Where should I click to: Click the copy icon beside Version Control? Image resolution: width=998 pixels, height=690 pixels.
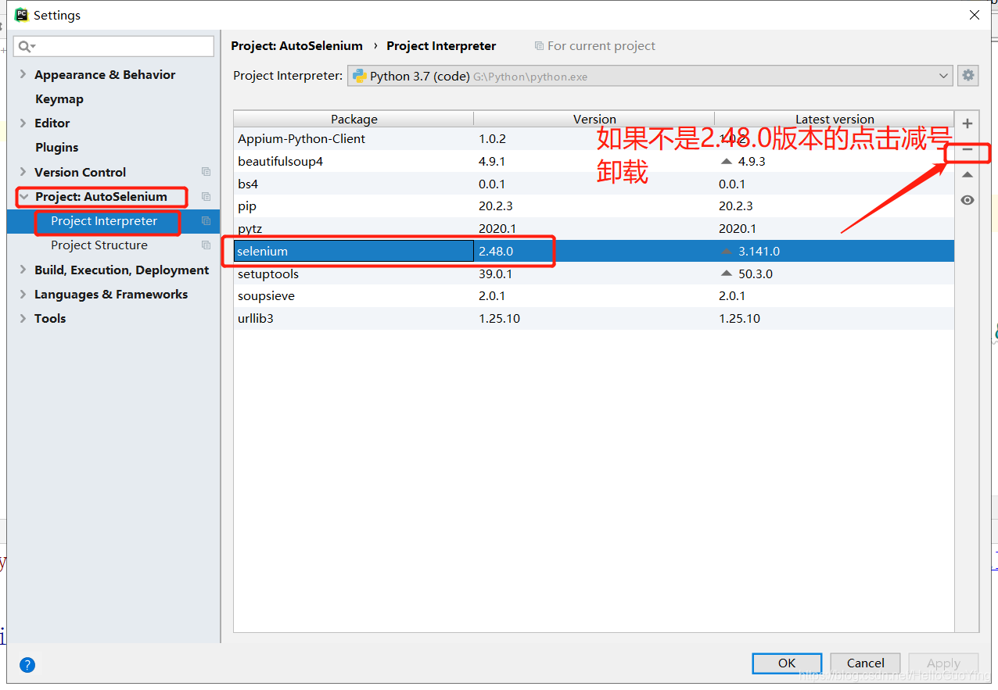click(206, 172)
